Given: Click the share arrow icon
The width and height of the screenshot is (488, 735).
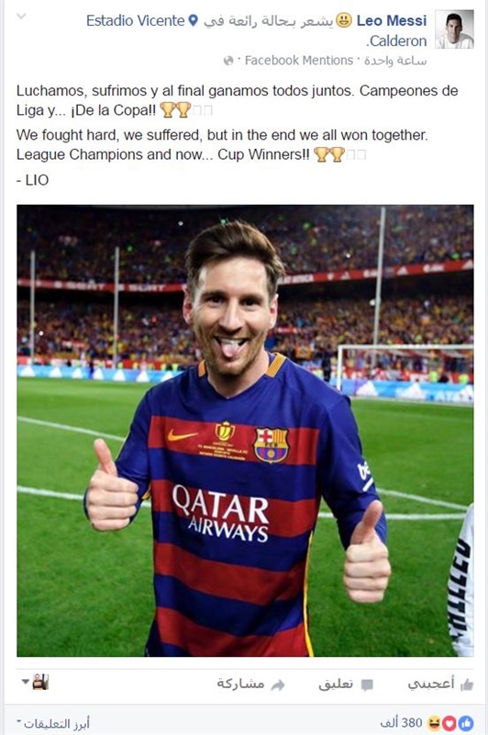Looking at the screenshot, I should point(278,685).
